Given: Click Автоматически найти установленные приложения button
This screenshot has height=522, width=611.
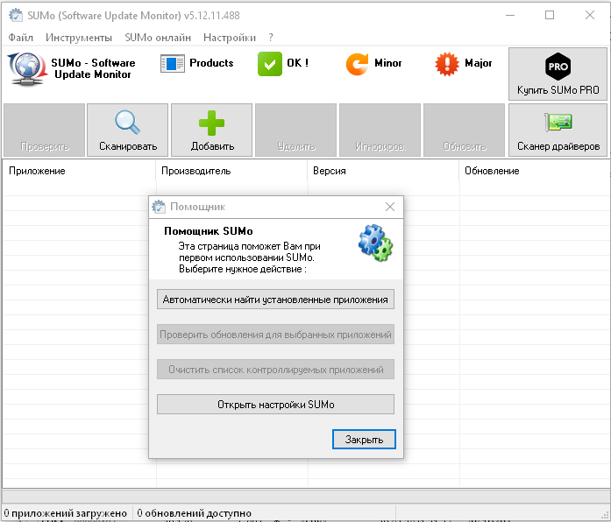Looking at the screenshot, I should (x=275, y=300).
